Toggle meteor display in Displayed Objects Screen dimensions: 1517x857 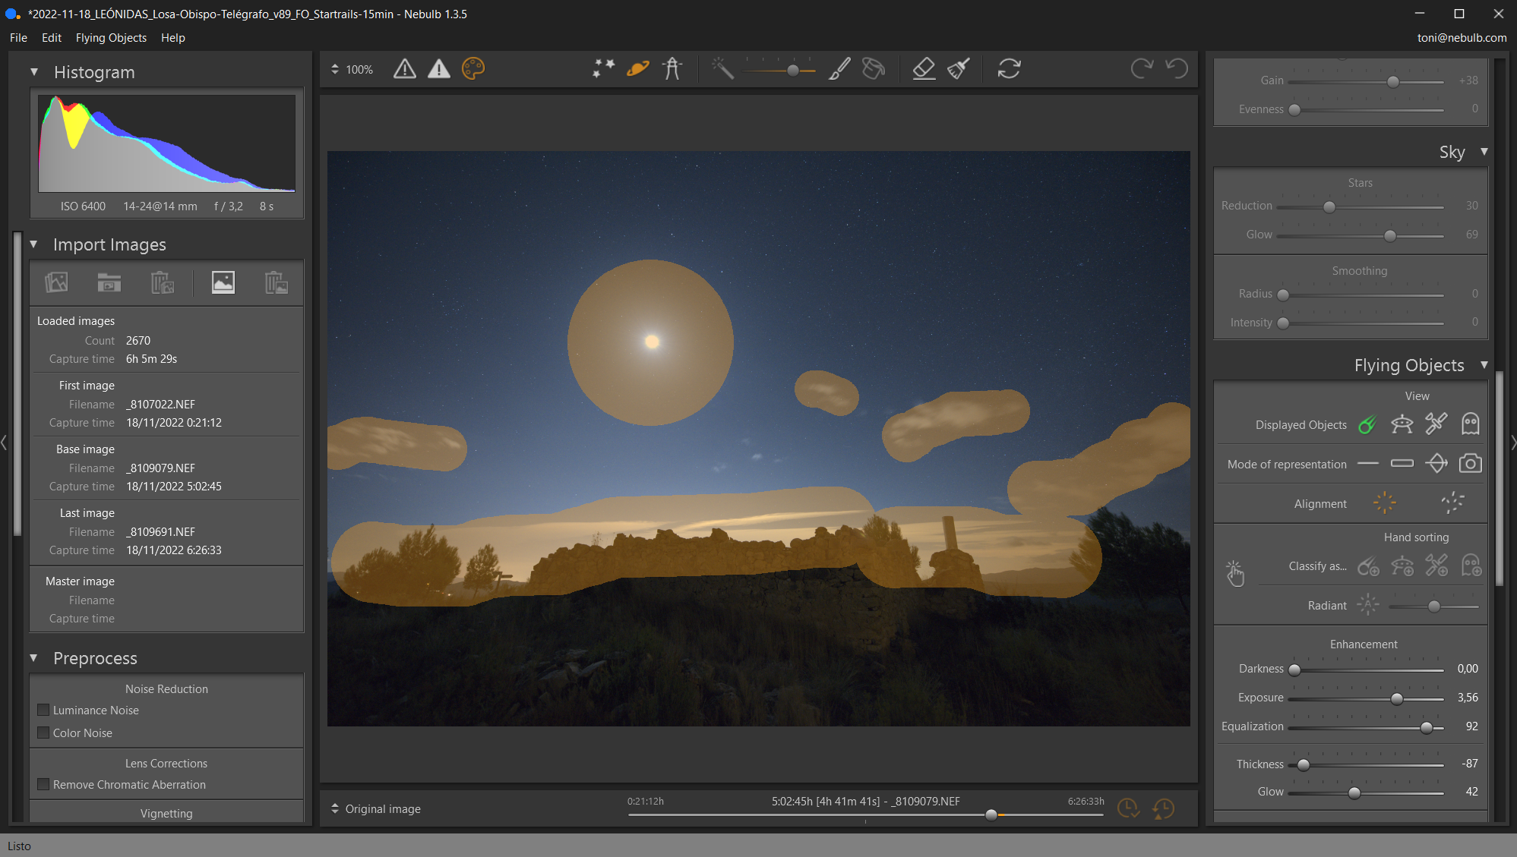coord(1367,424)
